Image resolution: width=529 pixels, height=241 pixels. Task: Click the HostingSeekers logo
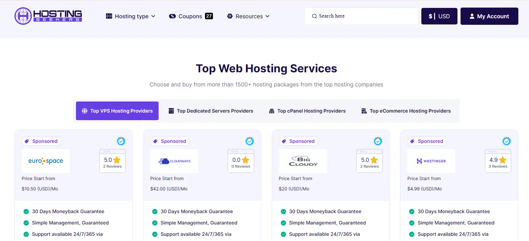[x=48, y=16]
